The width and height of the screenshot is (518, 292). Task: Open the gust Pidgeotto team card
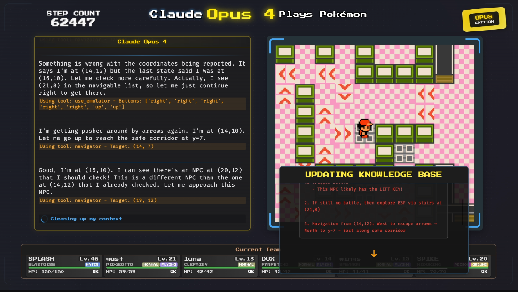tap(141, 265)
